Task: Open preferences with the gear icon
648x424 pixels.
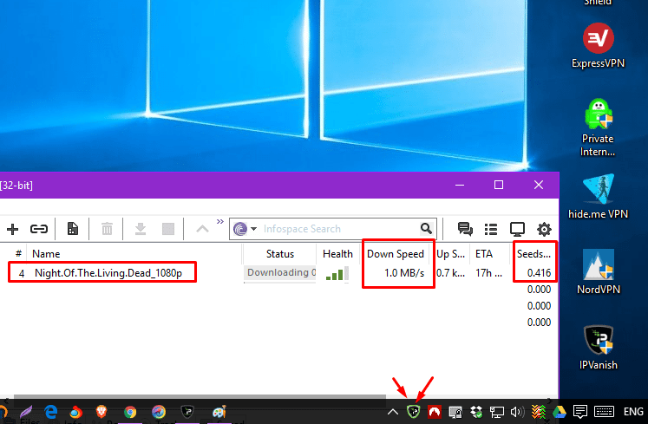Action: point(544,229)
